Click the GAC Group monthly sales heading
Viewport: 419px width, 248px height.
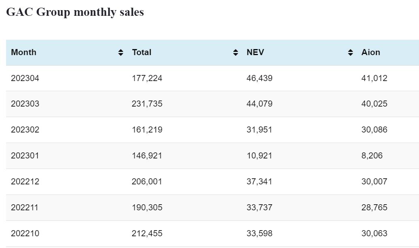pos(75,12)
